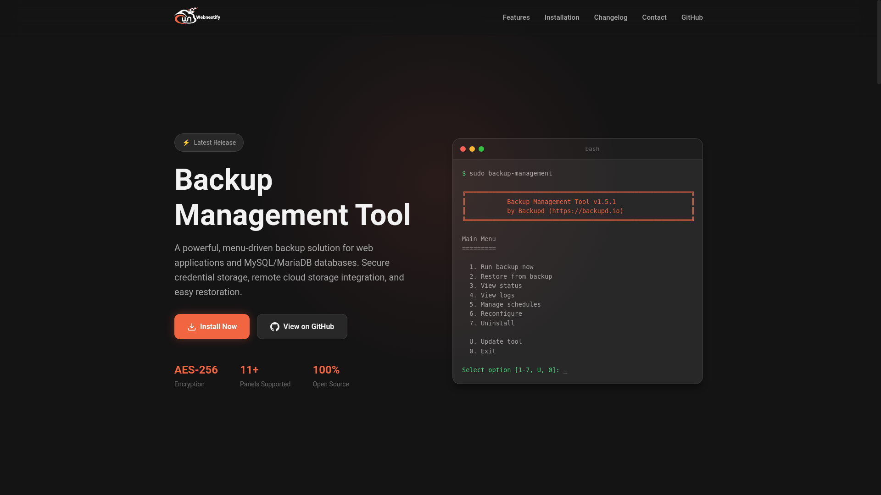881x495 pixels.
Task: Click the 'Encryption' stat label
Action: pyautogui.click(x=190, y=384)
